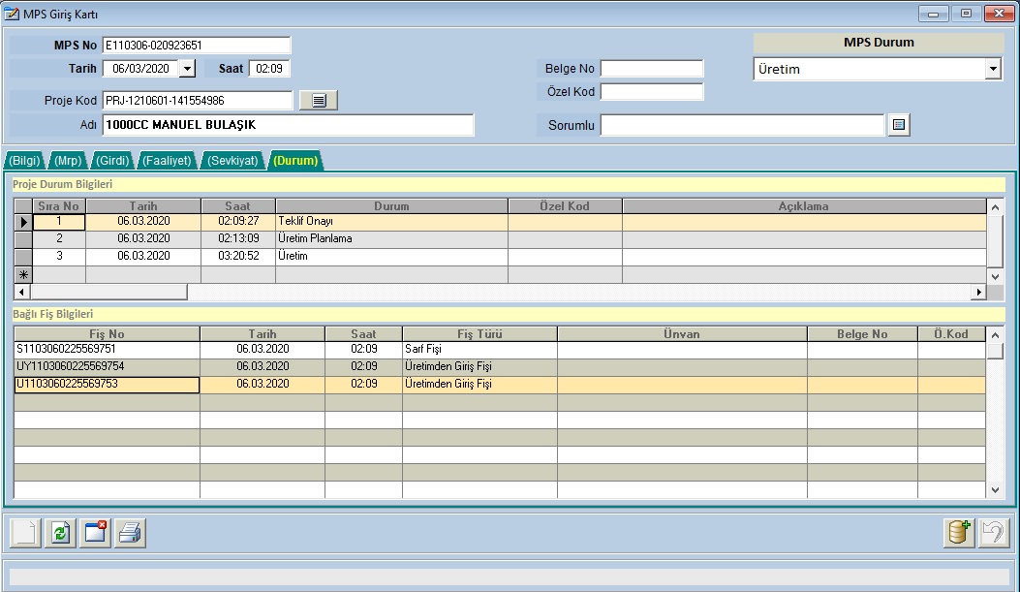
Task: Click the Sıra No column header
Action: [x=58, y=206]
